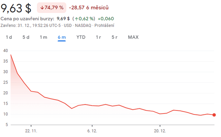Screen dimensions: 221x137
Task: Click the red endpoint dot on chart
Action: pyautogui.click(x=214, y=115)
